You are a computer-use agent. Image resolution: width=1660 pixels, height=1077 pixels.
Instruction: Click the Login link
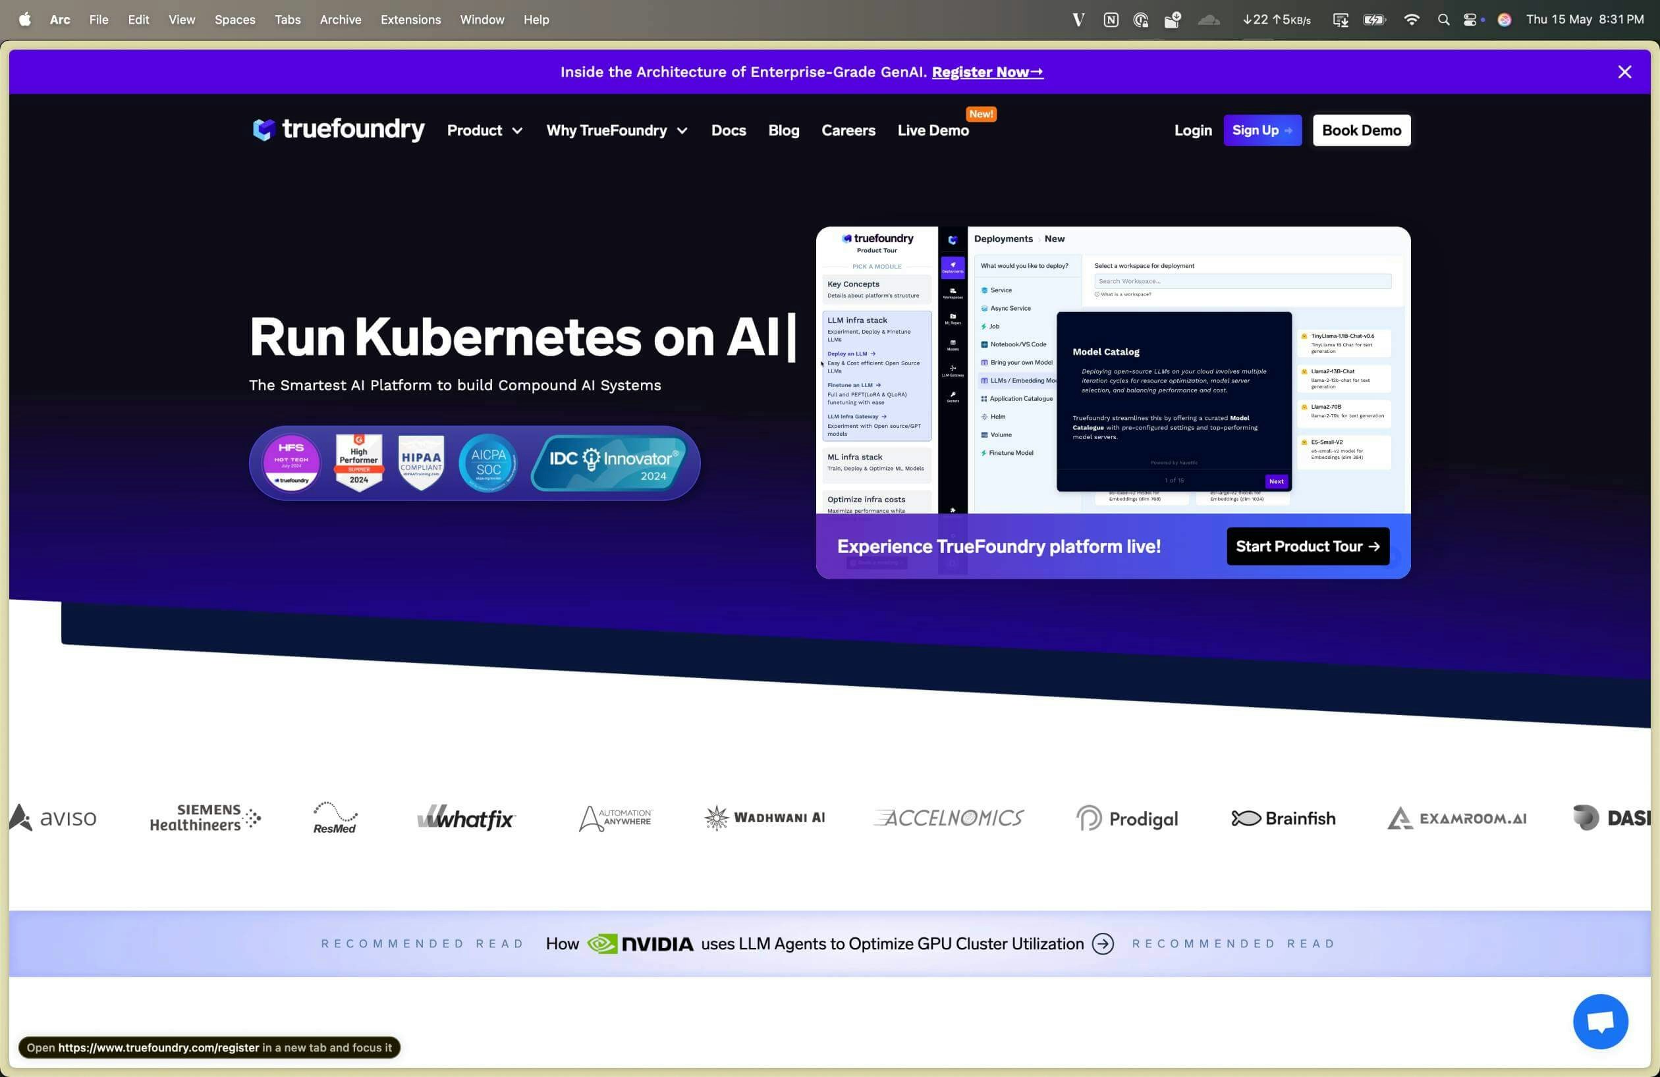pos(1193,130)
